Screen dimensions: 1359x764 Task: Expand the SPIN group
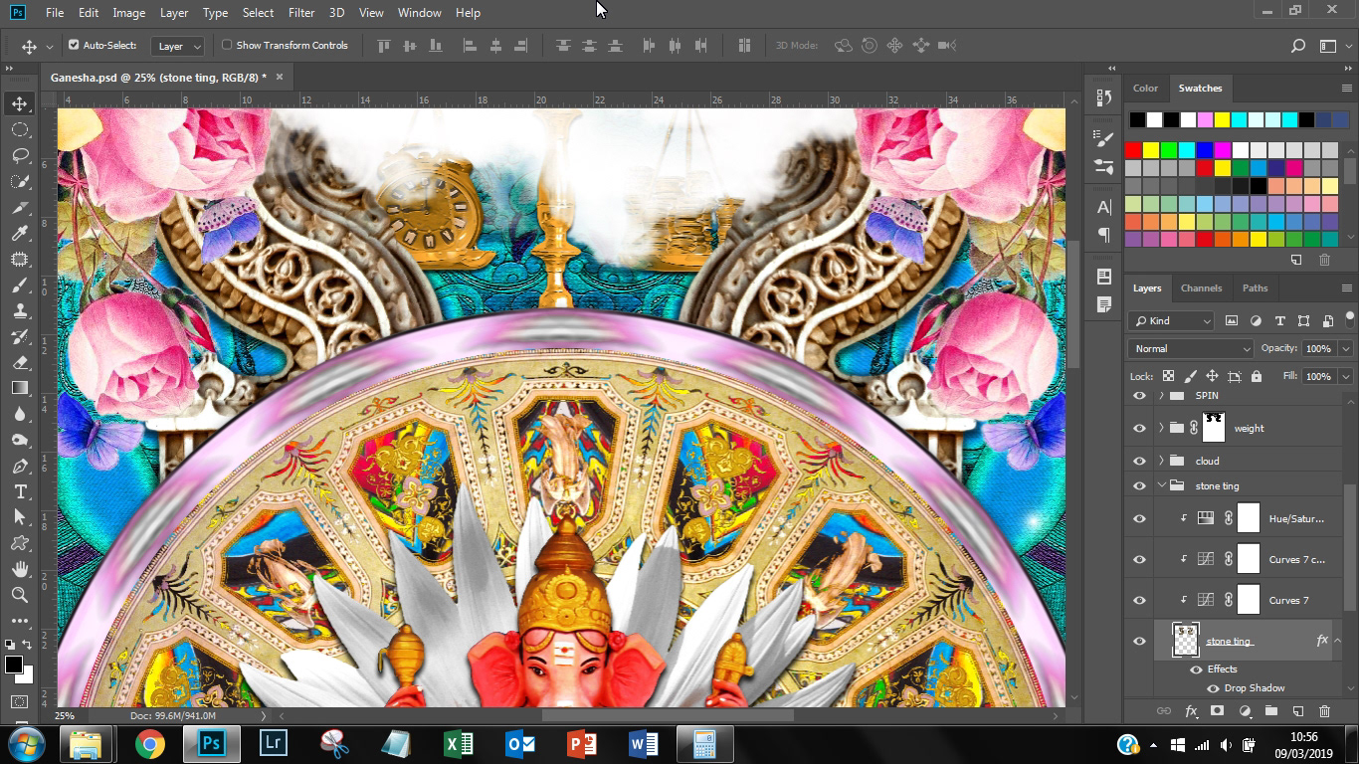click(1161, 395)
